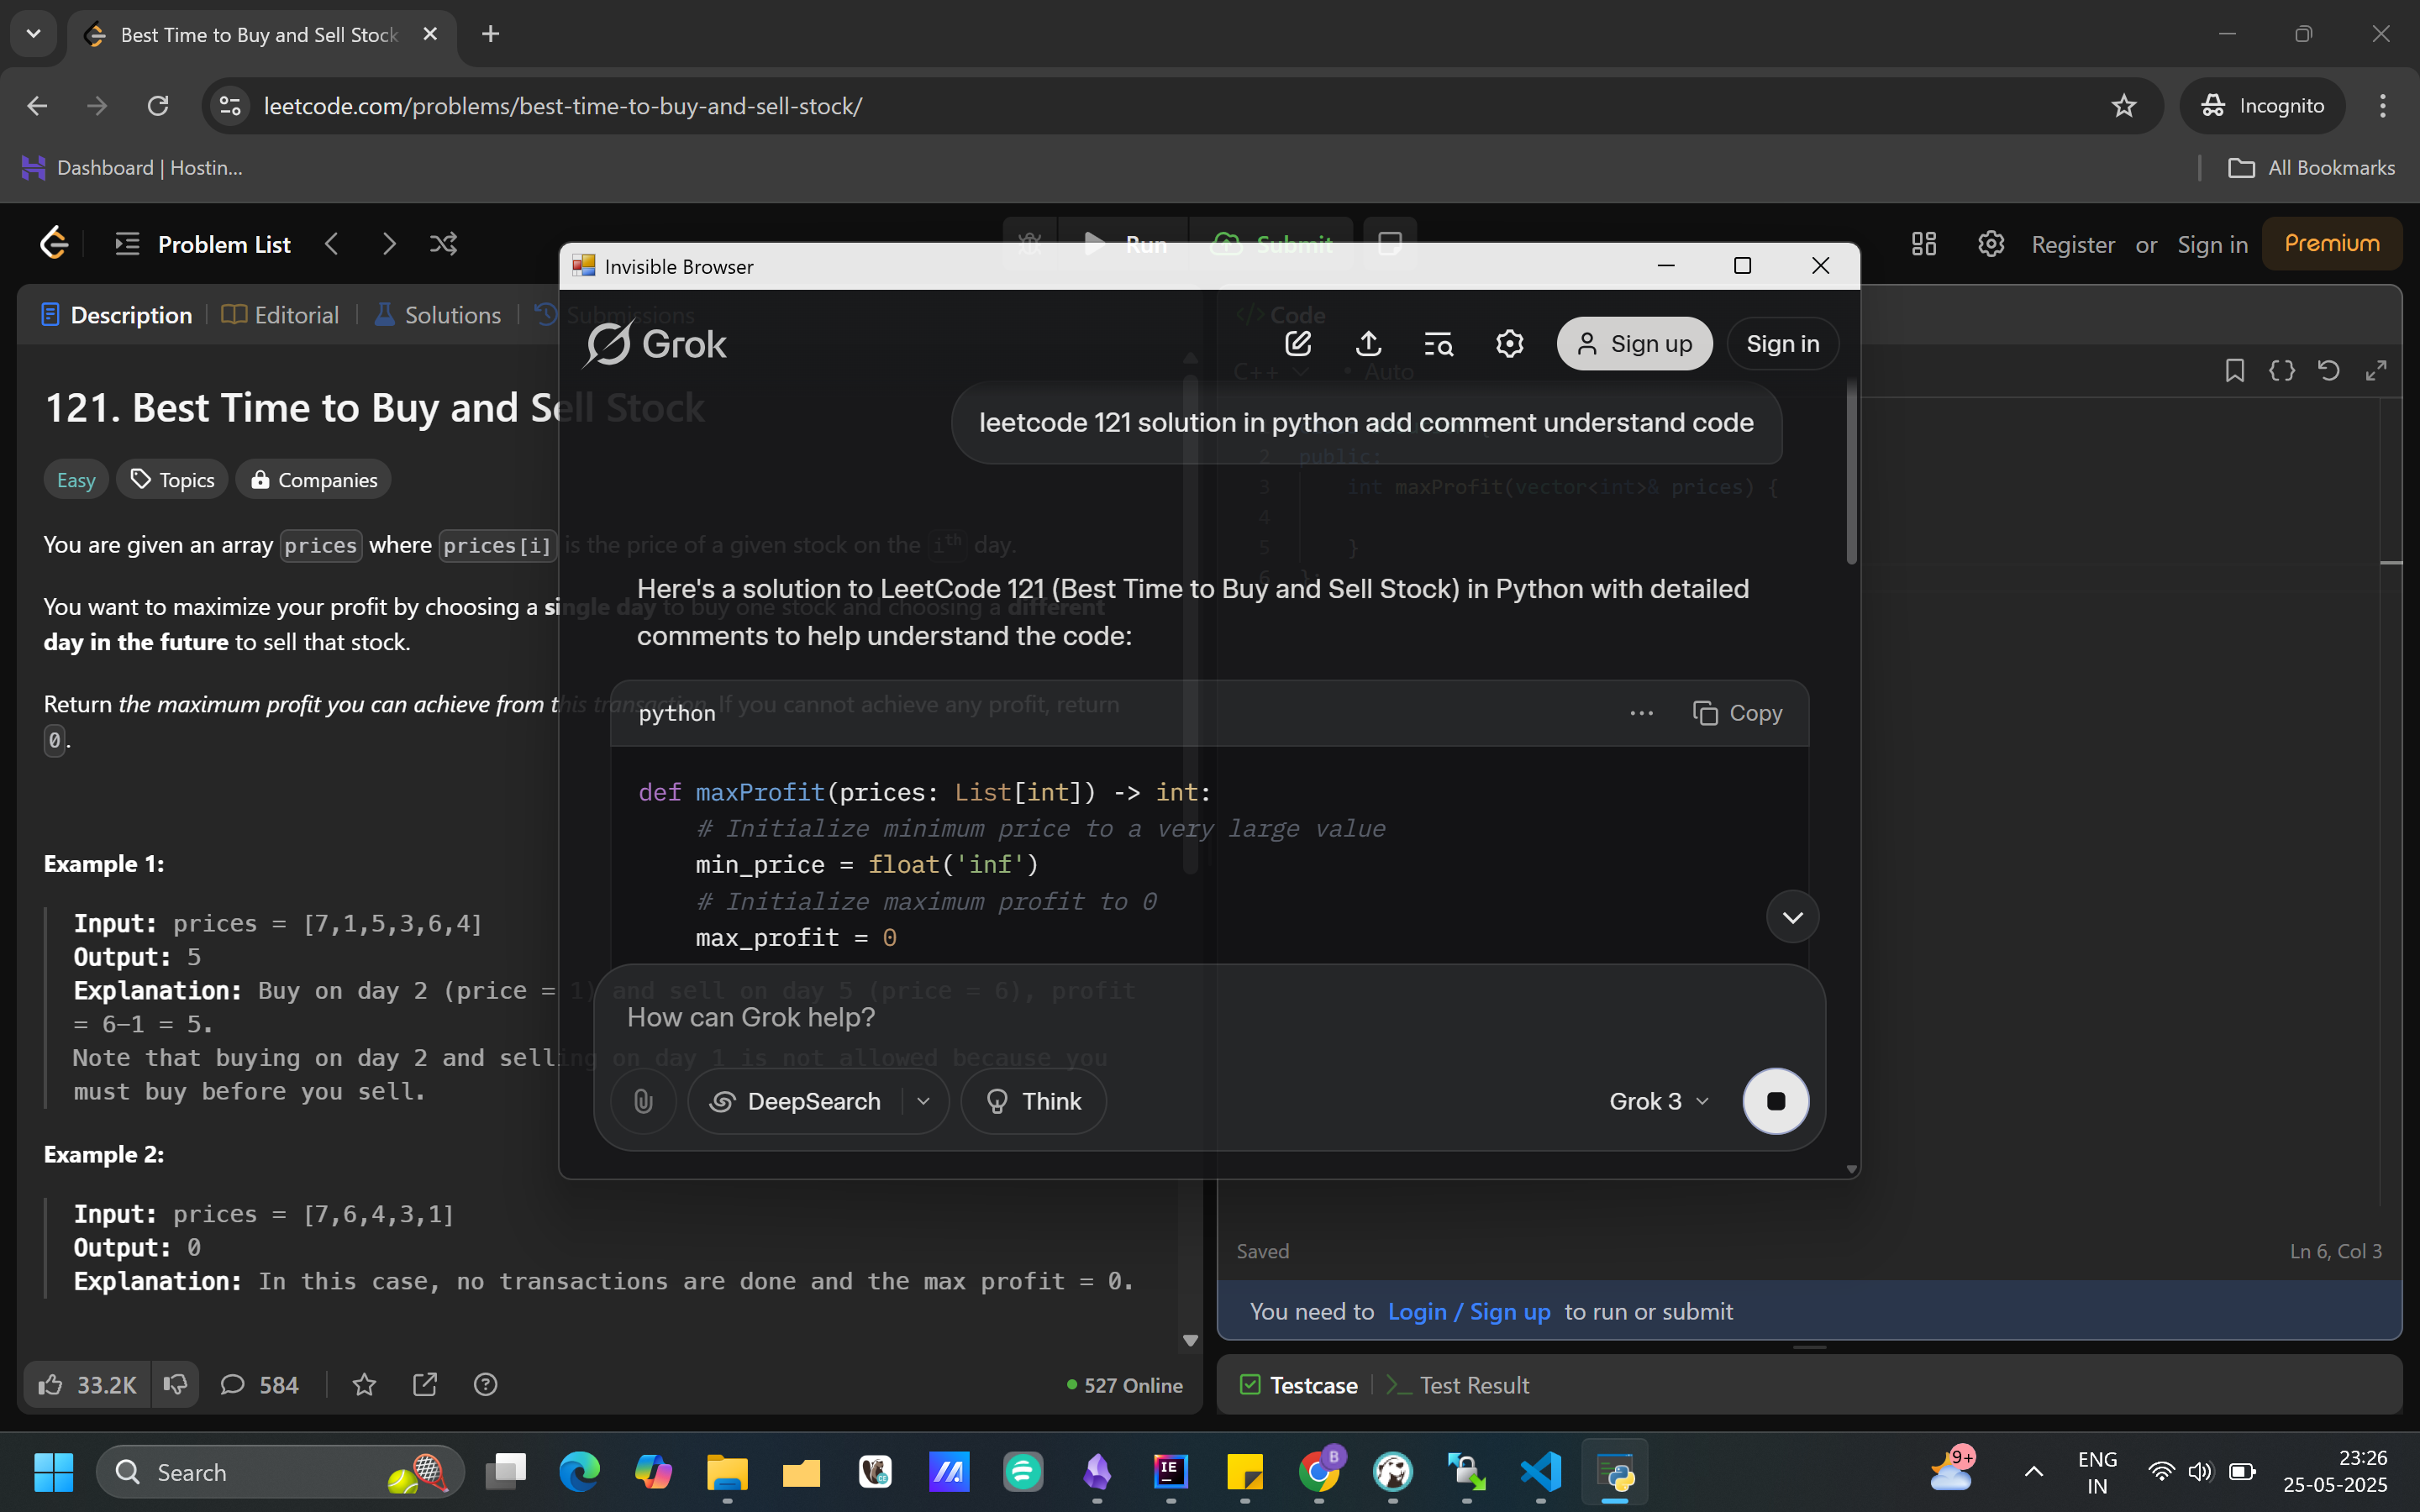Stop Grok response generation
The width and height of the screenshot is (2420, 1512).
pos(1775,1101)
